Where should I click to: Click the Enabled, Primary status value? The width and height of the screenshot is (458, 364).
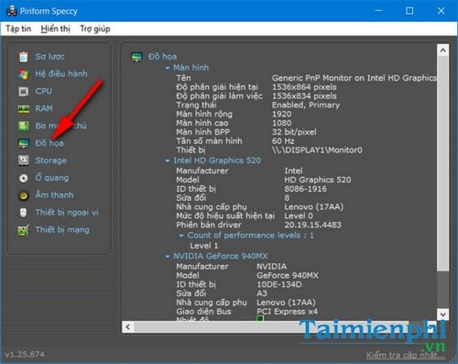click(x=306, y=105)
